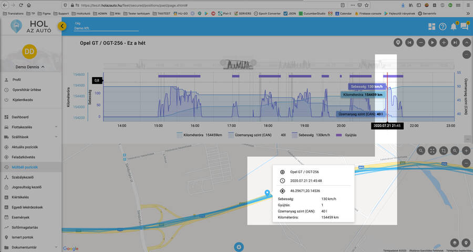Viewport: 473px width, 252px height.
Task: Open the help question mark icon
Action: (443, 27)
